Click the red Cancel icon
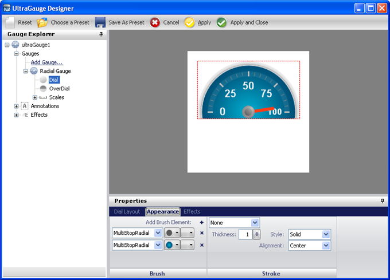The height and width of the screenshot is (280, 390). (x=155, y=22)
